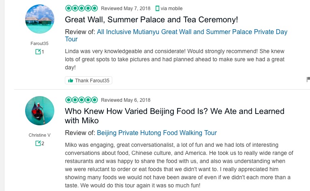Click the five-bubble rating on Farout35's review
Screen dimensions: 310x191
81,9
